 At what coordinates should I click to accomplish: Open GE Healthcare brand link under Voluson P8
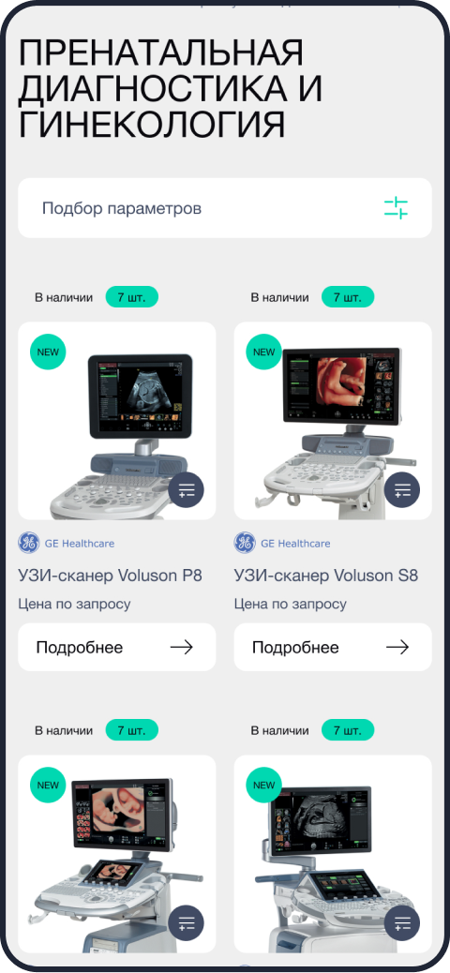tap(80, 543)
